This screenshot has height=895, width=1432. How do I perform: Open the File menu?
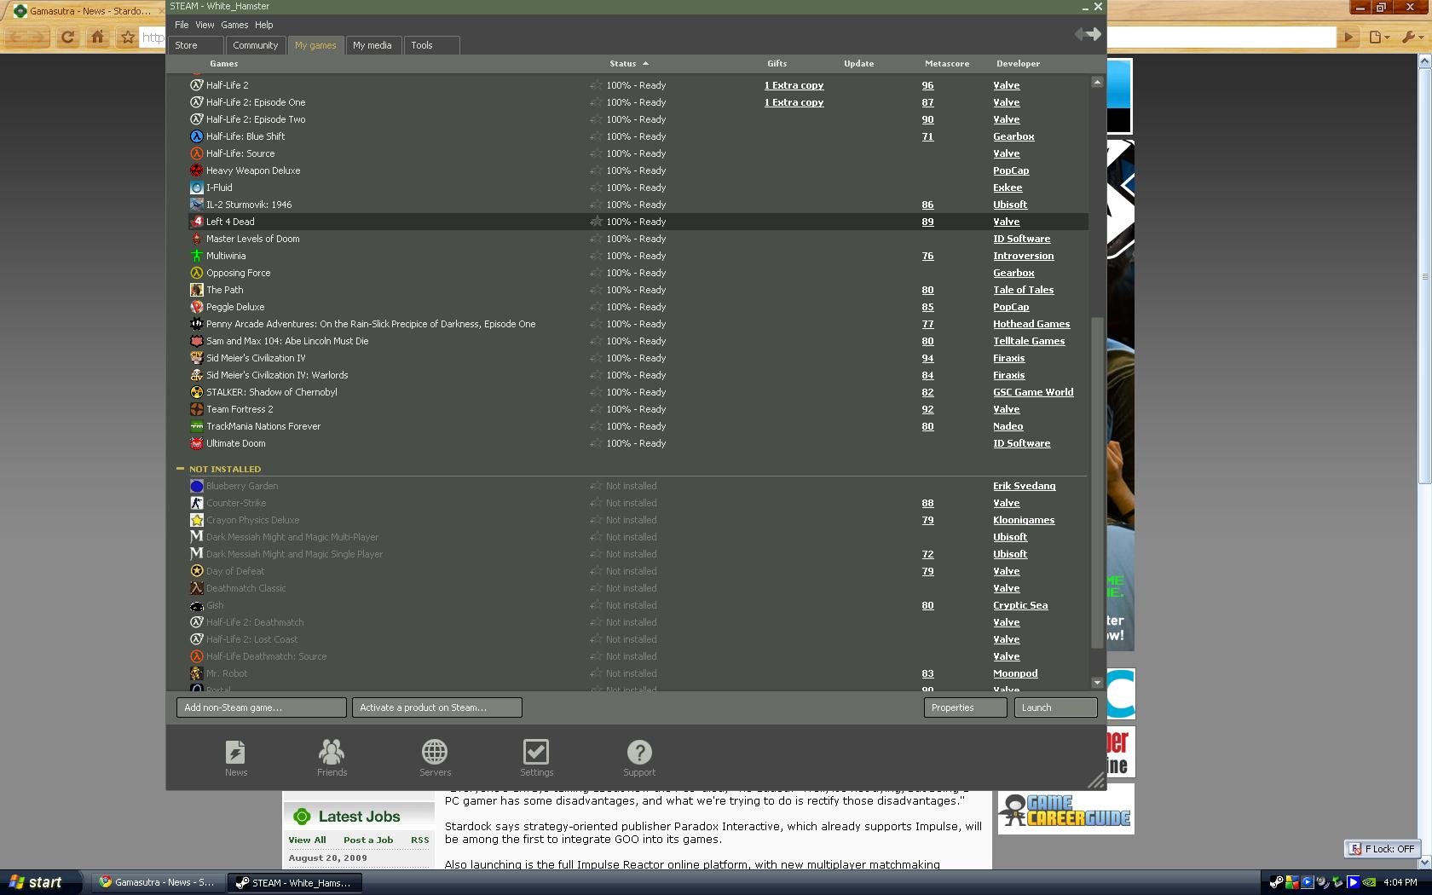pyautogui.click(x=182, y=25)
